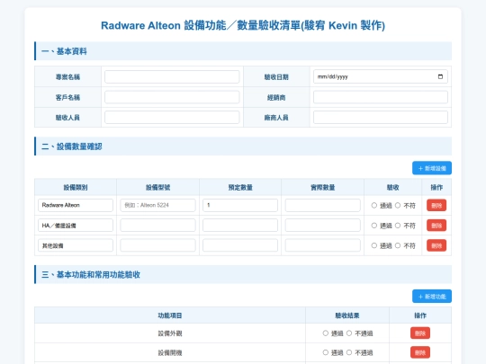Select 通過 for HA/備援設備 row
This screenshot has height=364, width=486.
[374, 226]
